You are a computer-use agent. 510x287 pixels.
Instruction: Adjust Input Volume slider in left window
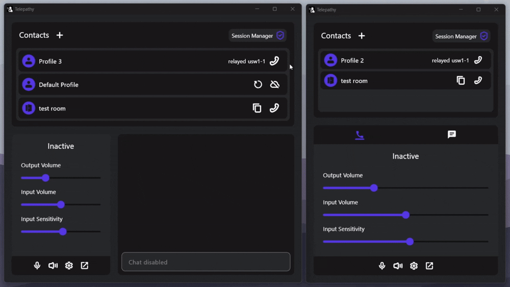[x=61, y=204]
